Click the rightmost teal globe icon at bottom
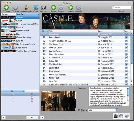134x121 pixels. (x=127, y=116)
